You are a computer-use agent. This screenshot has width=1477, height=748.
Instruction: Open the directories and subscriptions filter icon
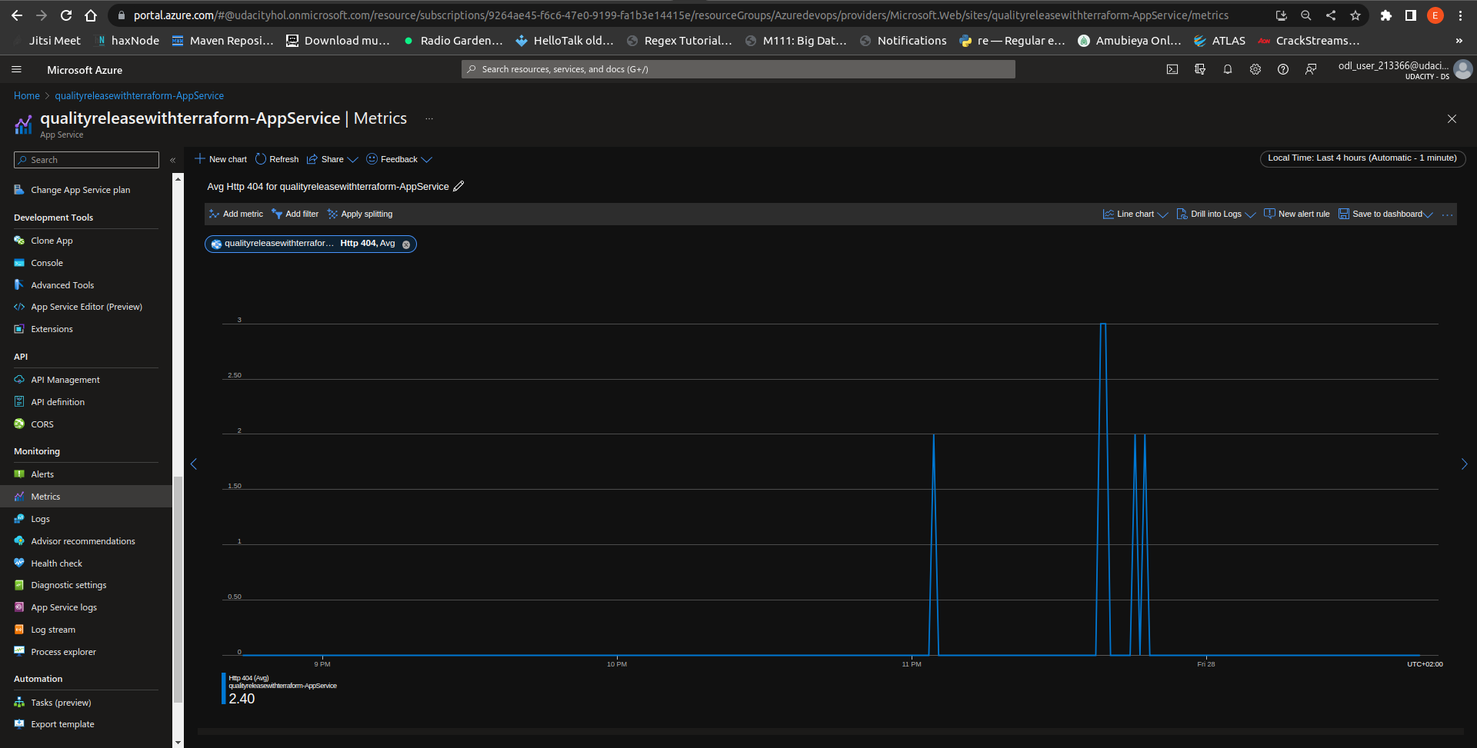point(1200,69)
